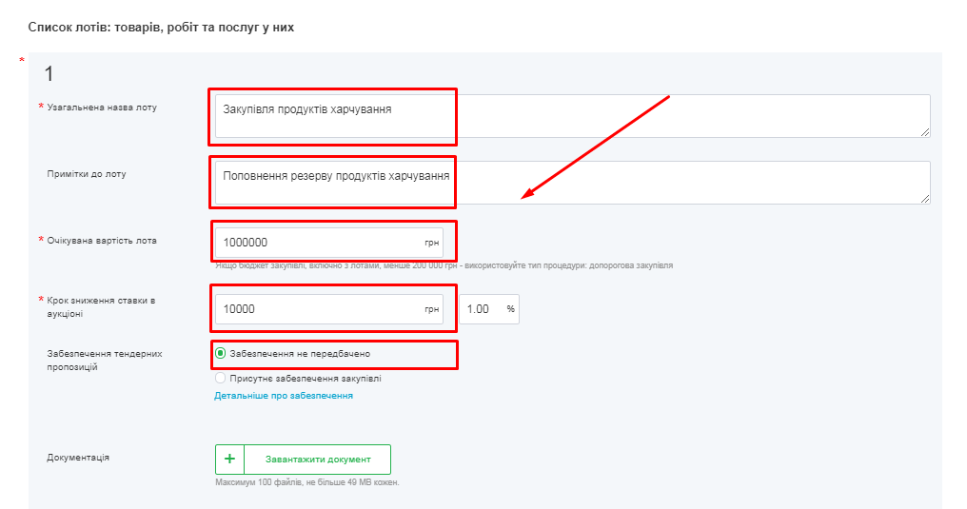967x509 pixels.
Task: Click the 'Список лотів' section heading
Action: pos(161,28)
